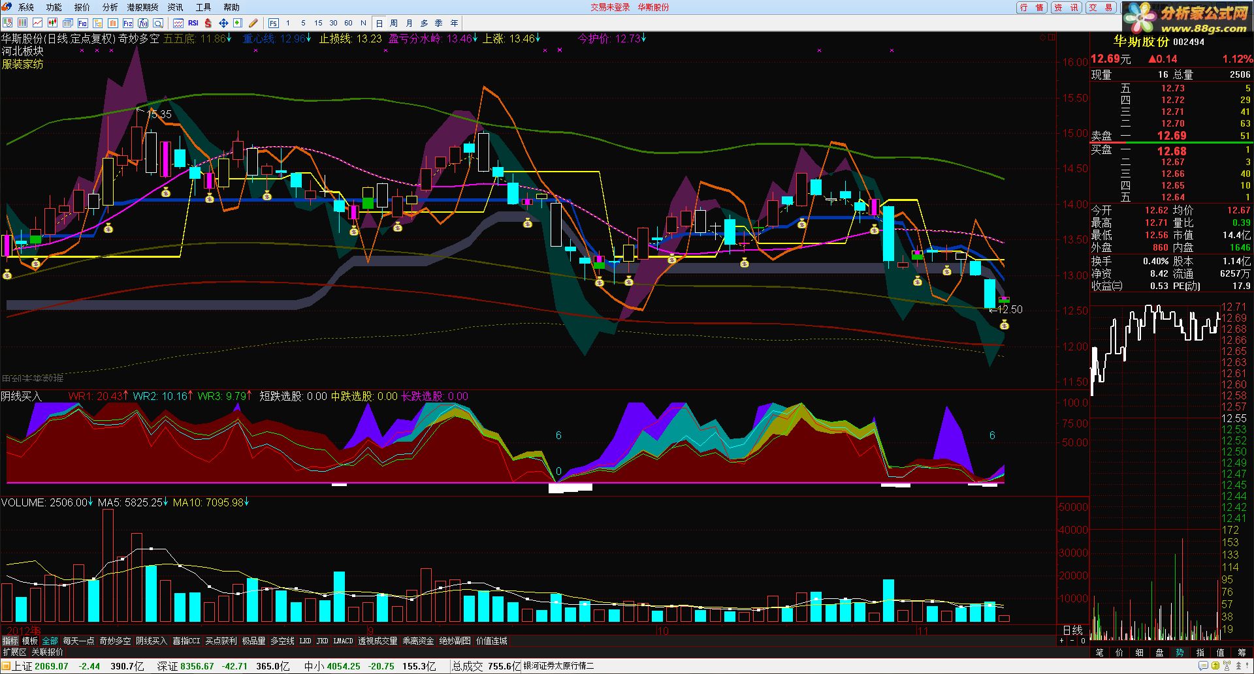The image size is (1254, 674).
Task: Select the N custom period
Action: (363, 23)
